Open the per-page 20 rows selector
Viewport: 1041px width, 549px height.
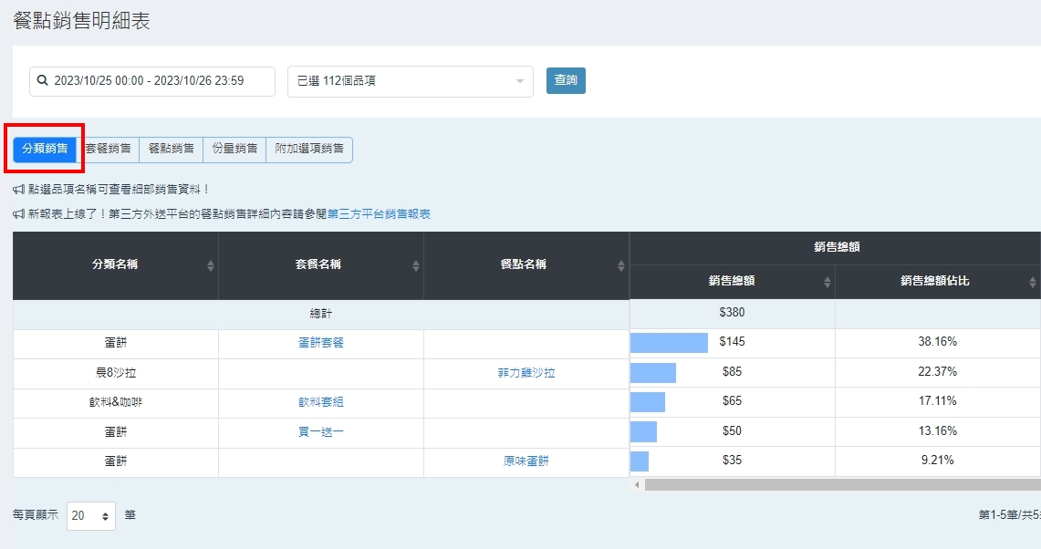(x=91, y=516)
